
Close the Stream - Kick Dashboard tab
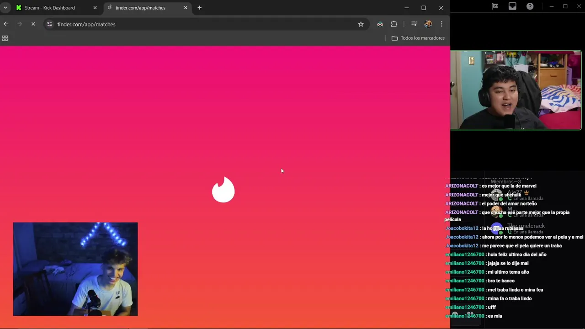95,8
